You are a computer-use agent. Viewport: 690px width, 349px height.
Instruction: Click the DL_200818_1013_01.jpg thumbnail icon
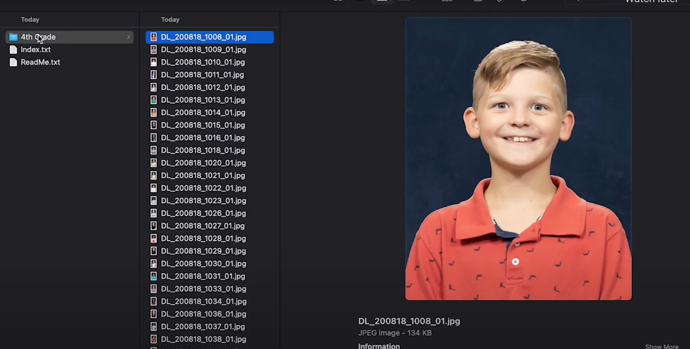pyautogui.click(x=153, y=100)
